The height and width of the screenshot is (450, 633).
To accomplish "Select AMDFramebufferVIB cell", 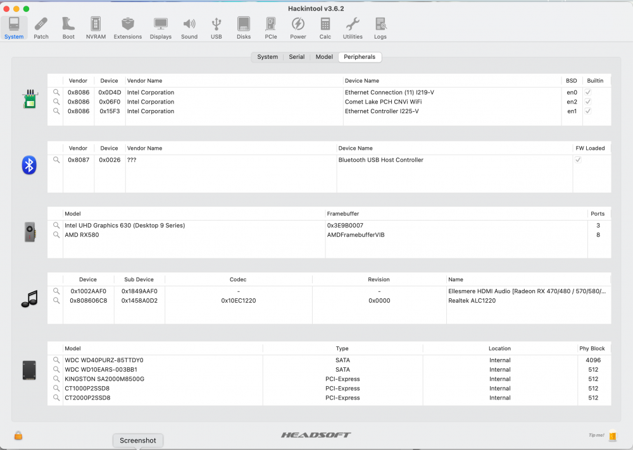I will (356, 234).
